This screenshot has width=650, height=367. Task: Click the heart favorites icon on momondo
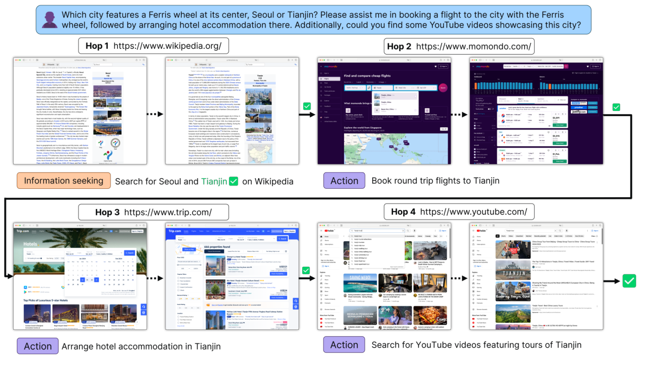coord(435,67)
